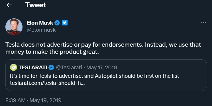Open the @elonmusk handle link
This screenshot has height=106, width=212.
click(x=41, y=30)
